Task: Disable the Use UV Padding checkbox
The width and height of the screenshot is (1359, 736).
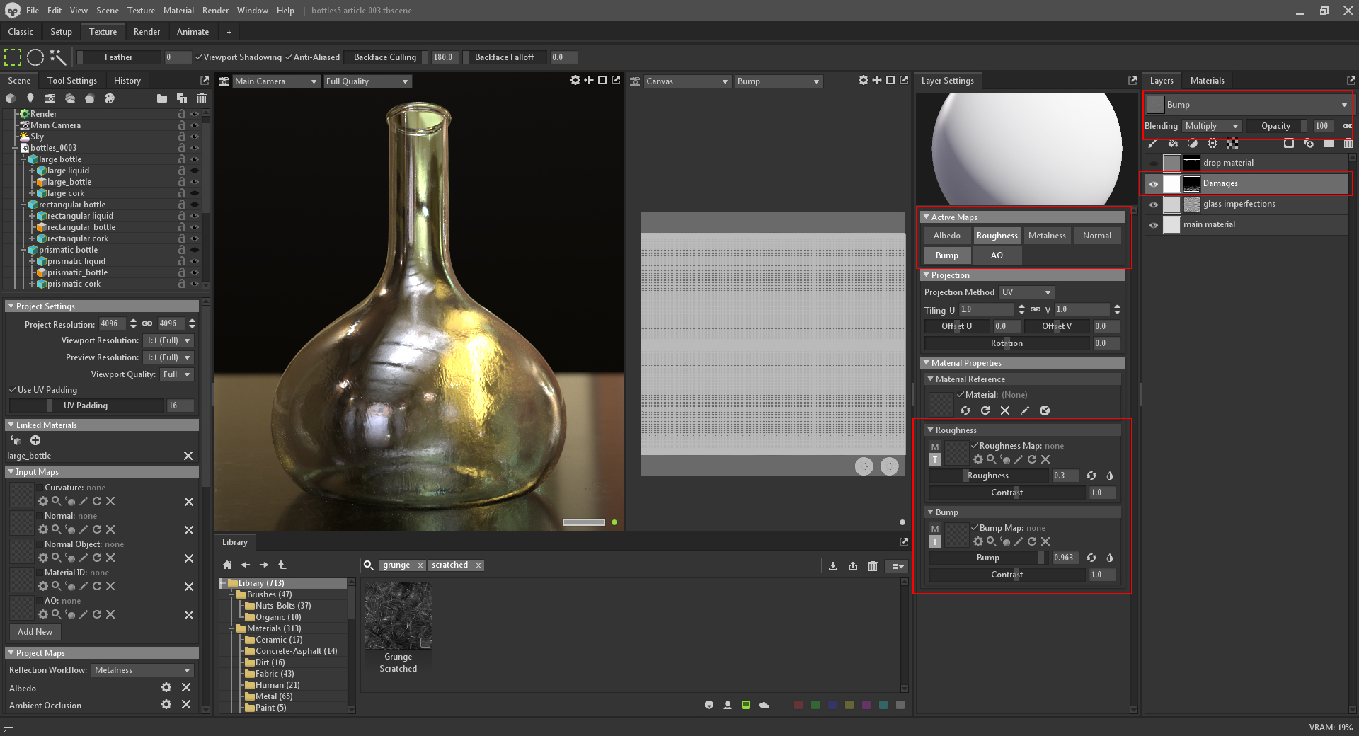Action: click(x=13, y=390)
